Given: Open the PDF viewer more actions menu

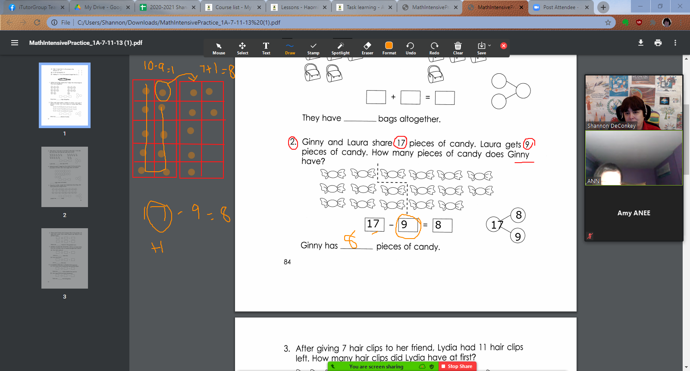Looking at the screenshot, I should coord(675,43).
